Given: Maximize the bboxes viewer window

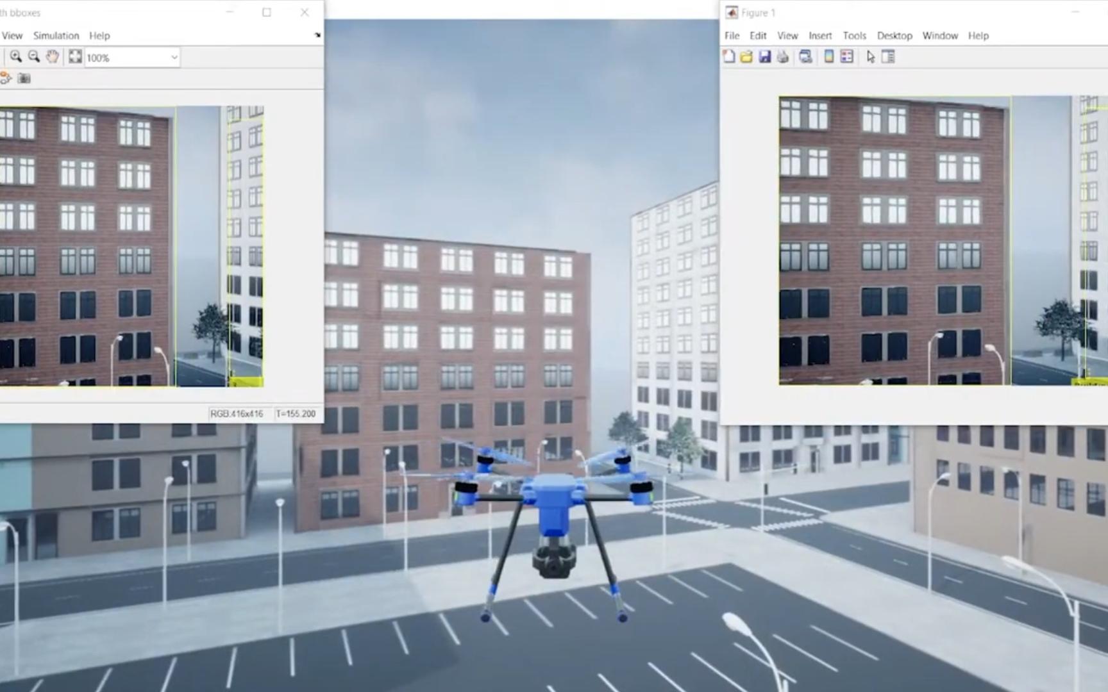Looking at the screenshot, I should (x=267, y=12).
